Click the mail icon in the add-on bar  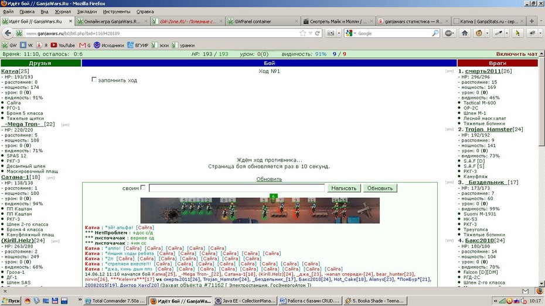coord(525,291)
